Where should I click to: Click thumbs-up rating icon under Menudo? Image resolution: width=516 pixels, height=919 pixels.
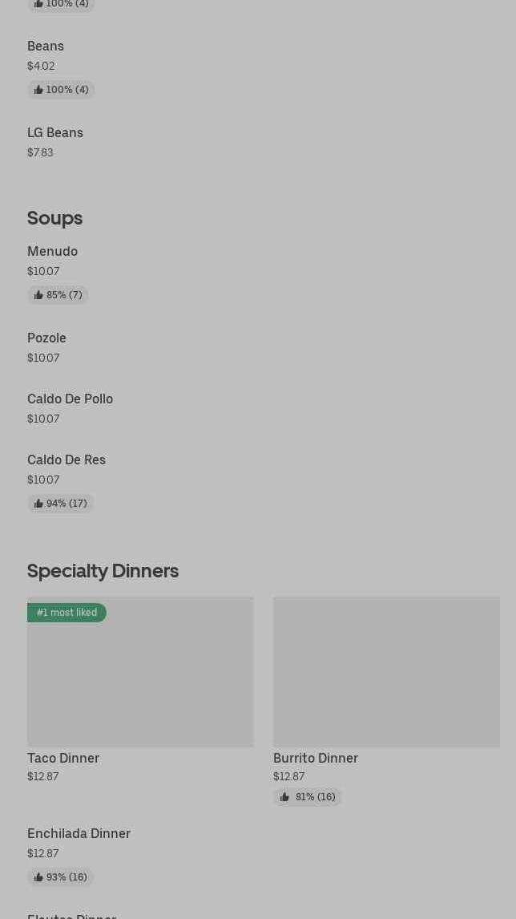pyautogui.click(x=38, y=295)
